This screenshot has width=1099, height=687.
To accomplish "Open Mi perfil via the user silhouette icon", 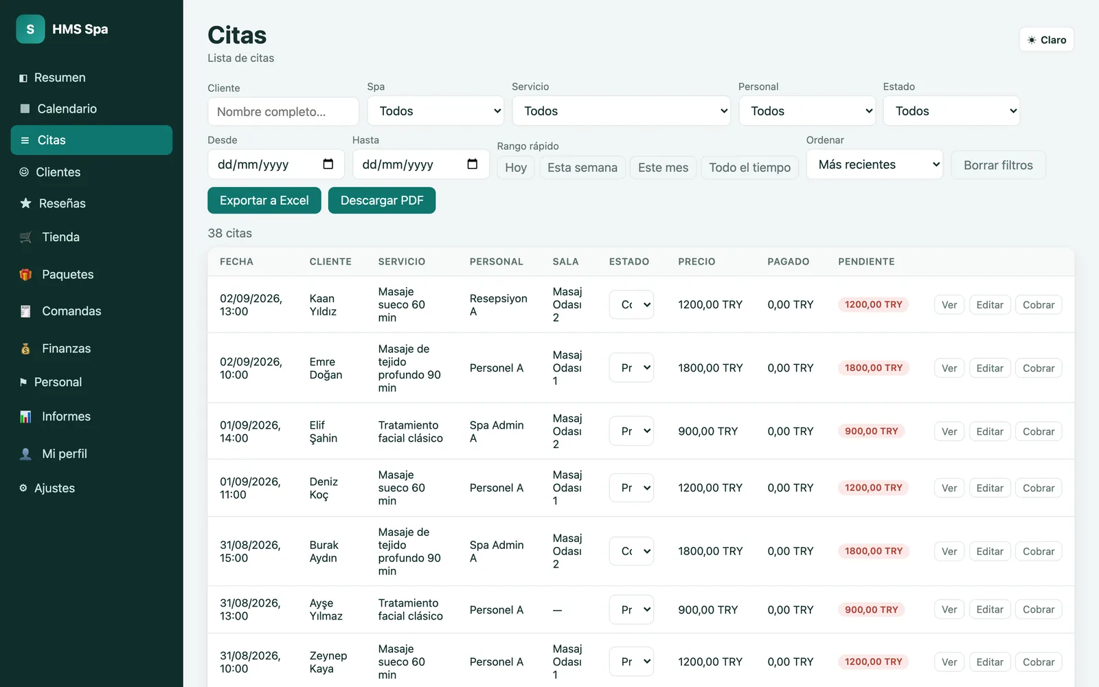I will 25,453.
